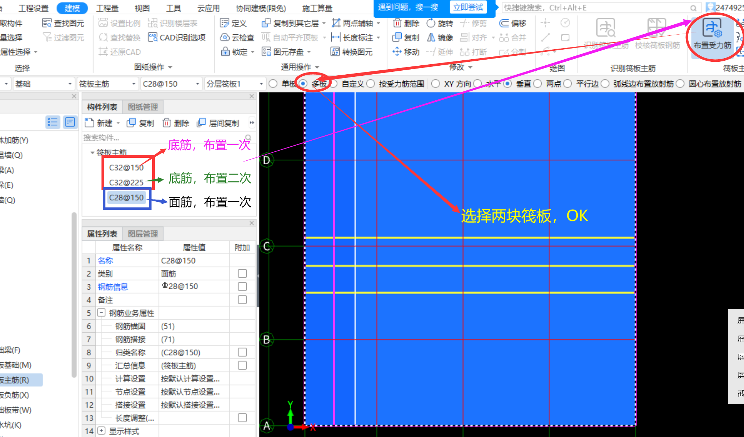Click the left navigation panel scrollbar

coord(74,295)
